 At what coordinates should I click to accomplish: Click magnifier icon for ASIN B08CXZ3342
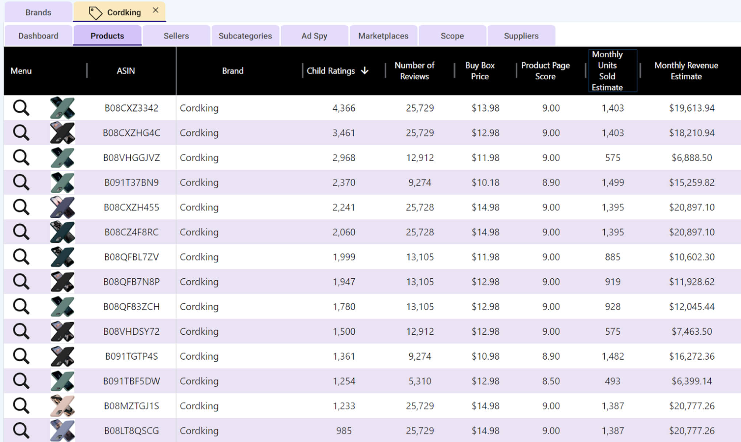[x=21, y=108]
